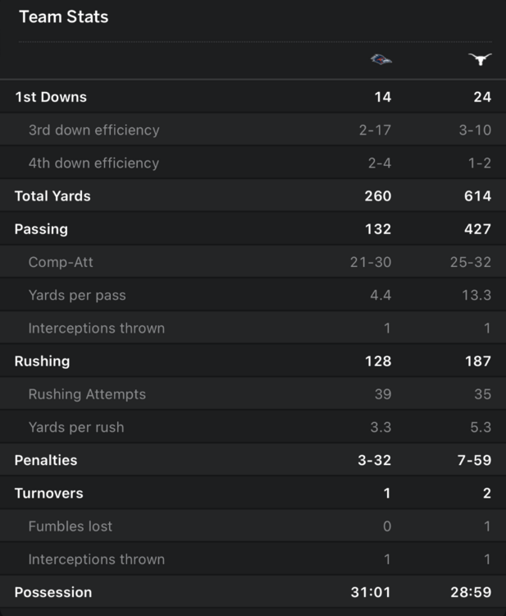This screenshot has height=616, width=506.
Task: Click the UTSA Roadrunners team logo
Action: pyautogui.click(x=381, y=59)
